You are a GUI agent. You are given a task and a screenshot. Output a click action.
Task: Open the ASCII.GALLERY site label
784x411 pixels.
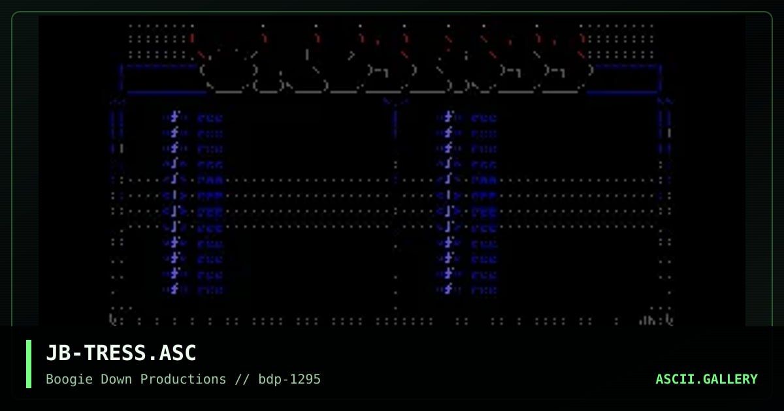point(706,379)
